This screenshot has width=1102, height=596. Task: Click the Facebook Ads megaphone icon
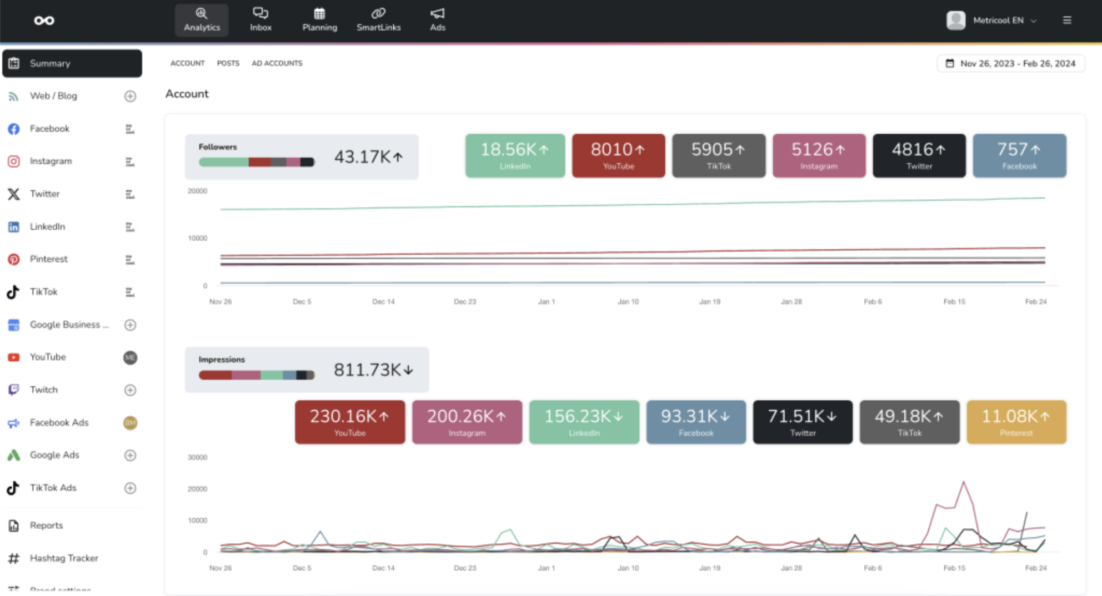13,423
